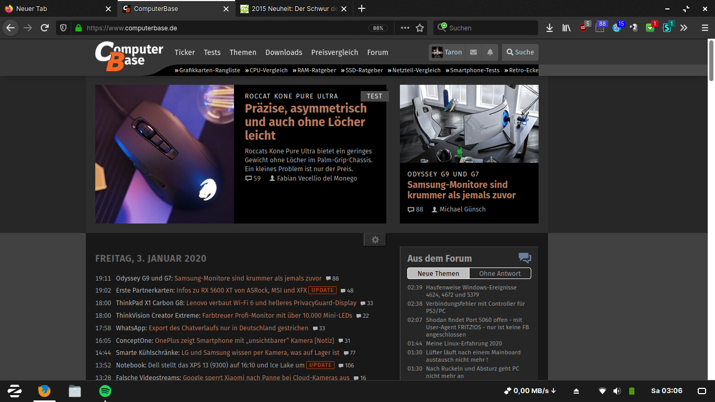Screen dimensions: 715x402
Task: Click the Firefox Suchen search field
Action: point(486,28)
